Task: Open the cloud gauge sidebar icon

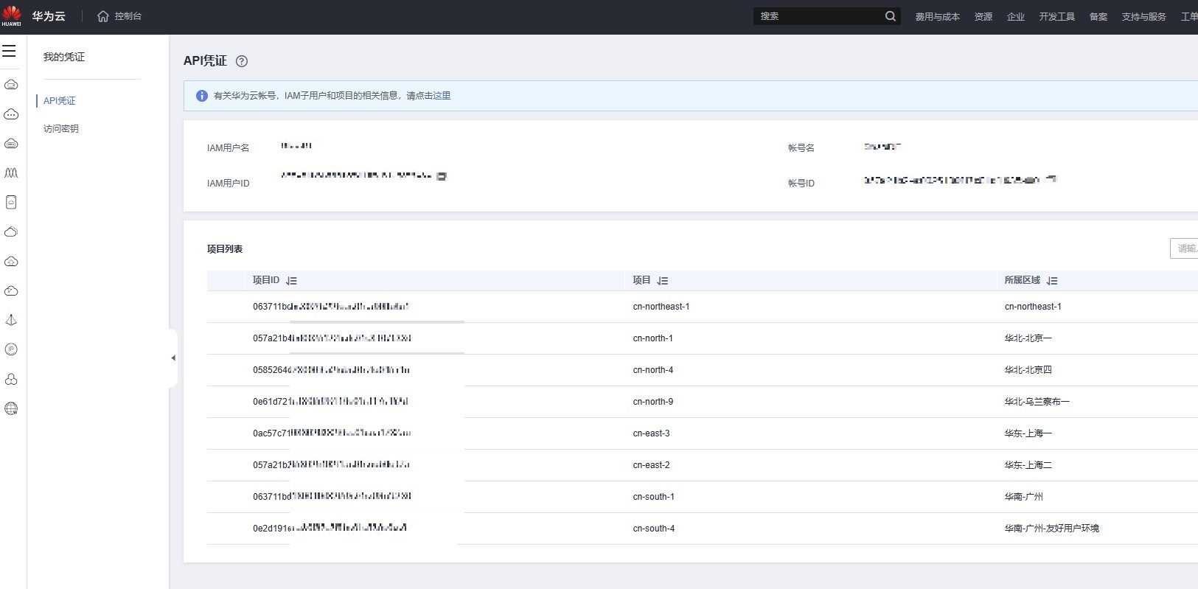Action: pyautogui.click(x=11, y=291)
